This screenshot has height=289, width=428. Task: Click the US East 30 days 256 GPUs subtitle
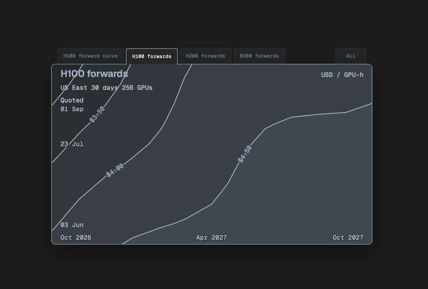106,88
